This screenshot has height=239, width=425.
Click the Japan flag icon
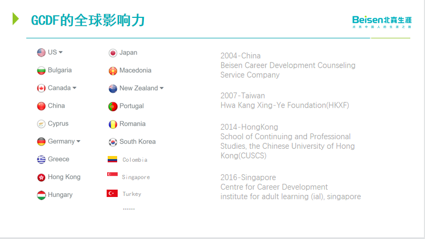tap(113, 53)
